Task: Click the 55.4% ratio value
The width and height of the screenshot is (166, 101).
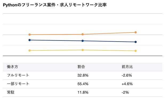Action: (x=83, y=84)
